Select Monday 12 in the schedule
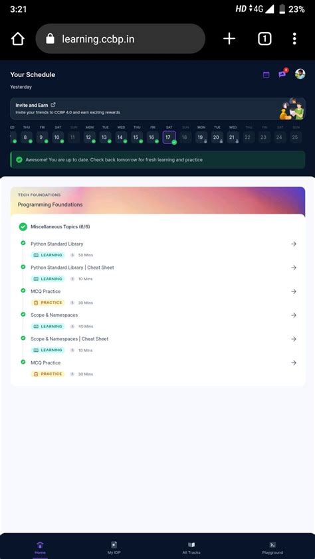 (89, 137)
